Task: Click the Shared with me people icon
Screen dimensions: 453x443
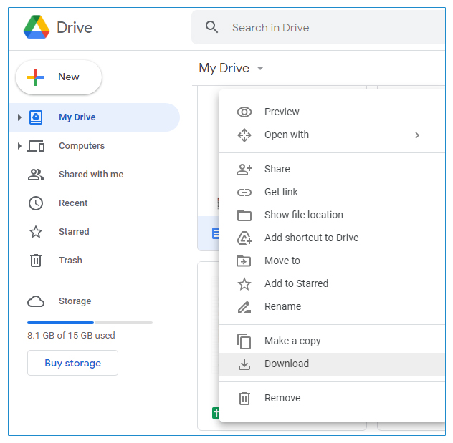Action: click(x=36, y=175)
